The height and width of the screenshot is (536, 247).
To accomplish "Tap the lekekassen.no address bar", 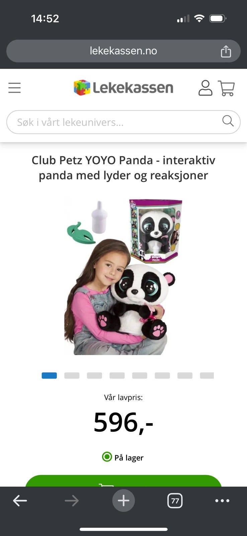I will pyautogui.click(x=123, y=51).
